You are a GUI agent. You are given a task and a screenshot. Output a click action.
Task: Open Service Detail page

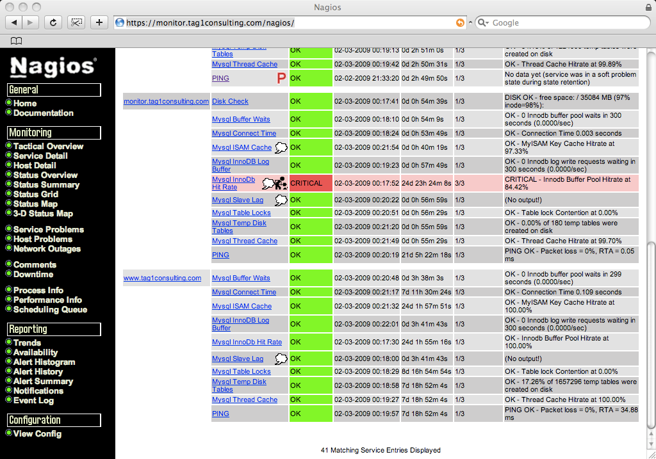(40, 156)
